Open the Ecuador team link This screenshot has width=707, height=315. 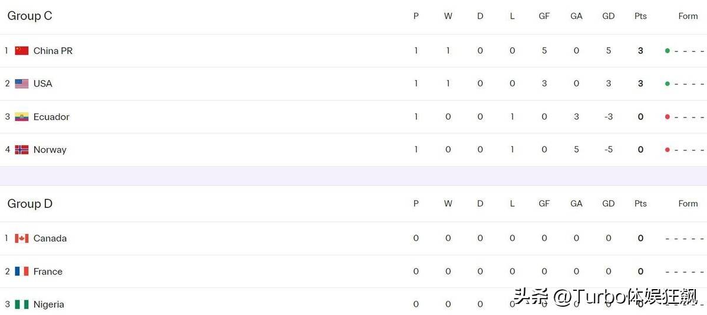pos(51,116)
